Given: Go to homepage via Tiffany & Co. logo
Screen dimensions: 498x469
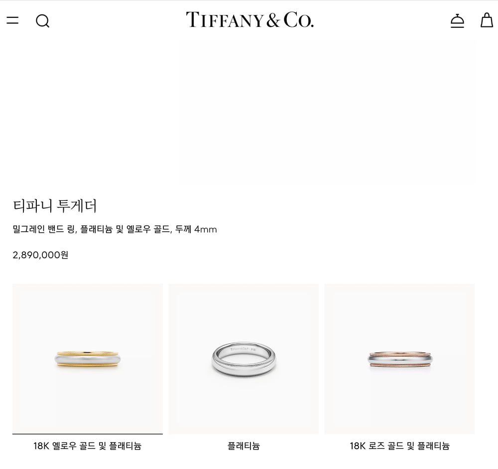Looking at the screenshot, I should pos(249,20).
